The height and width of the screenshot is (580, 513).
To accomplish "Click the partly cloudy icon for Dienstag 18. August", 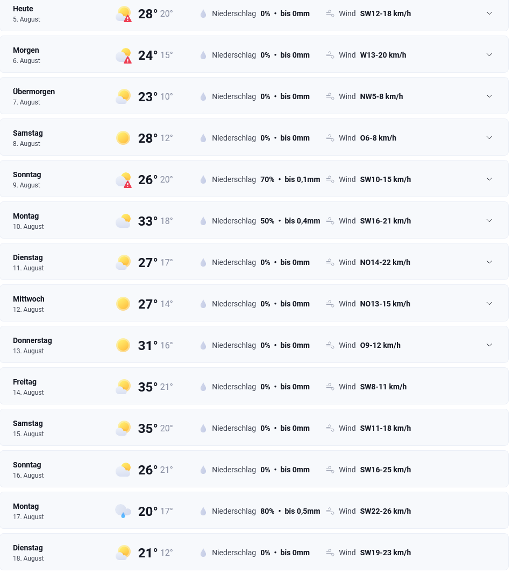I will coord(123,553).
